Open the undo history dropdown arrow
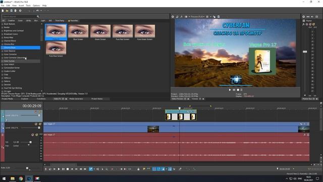Image resolution: width=323 pixels, height=182 pixels. tap(41, 11)
